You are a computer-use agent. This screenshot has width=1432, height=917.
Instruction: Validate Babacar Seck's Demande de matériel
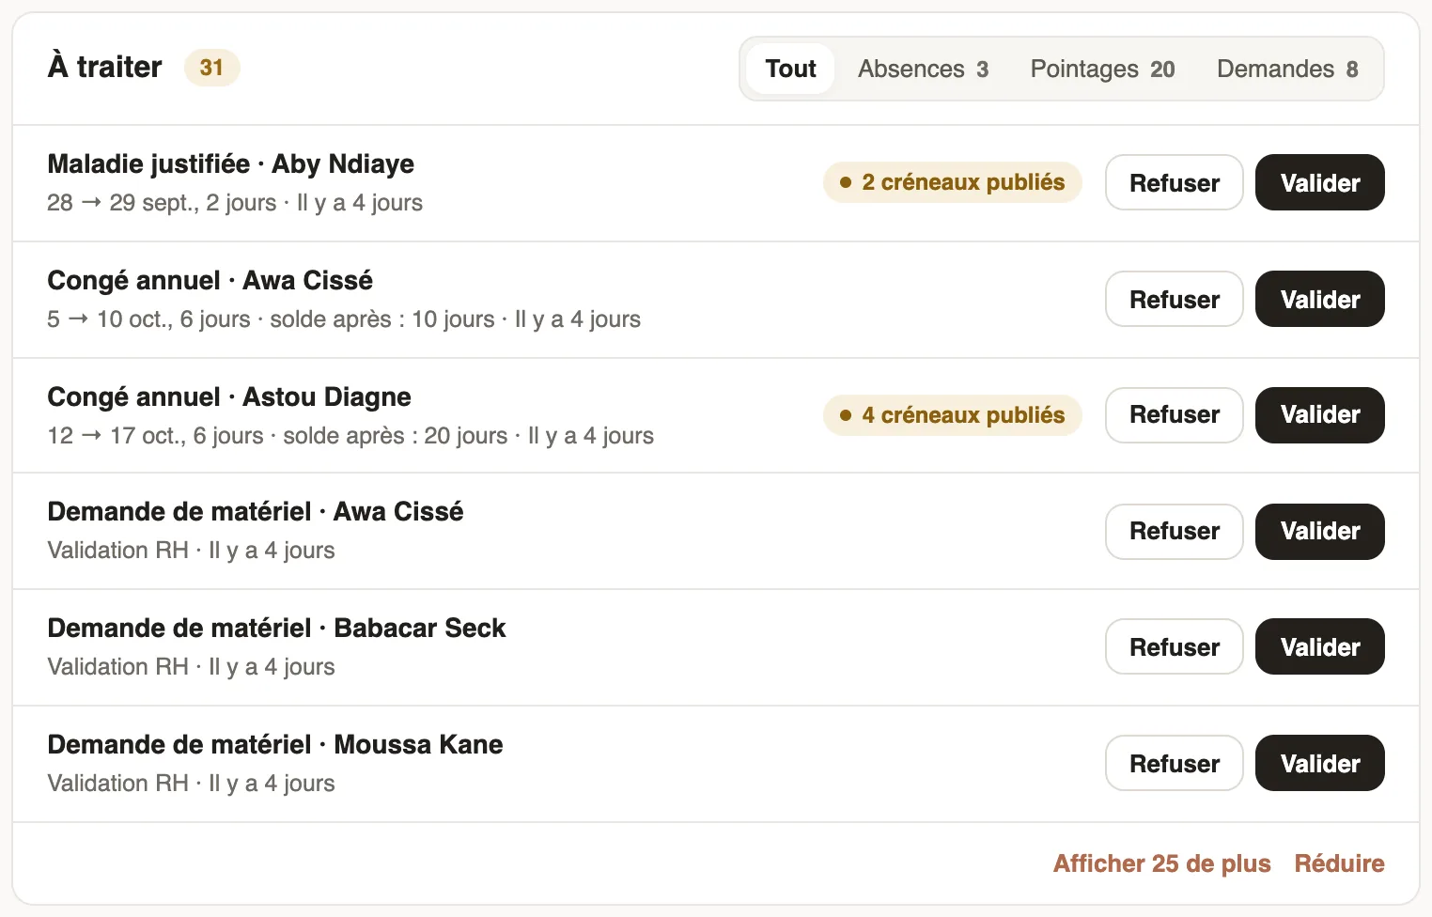1319,646
